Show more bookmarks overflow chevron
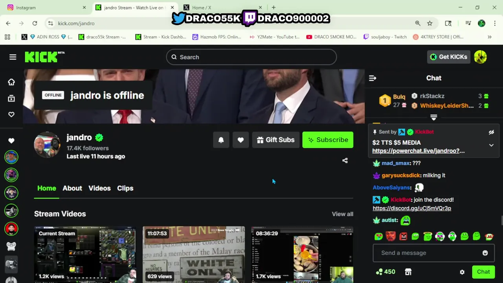Viewport: 503px width, 283px height. click(490, 37)
